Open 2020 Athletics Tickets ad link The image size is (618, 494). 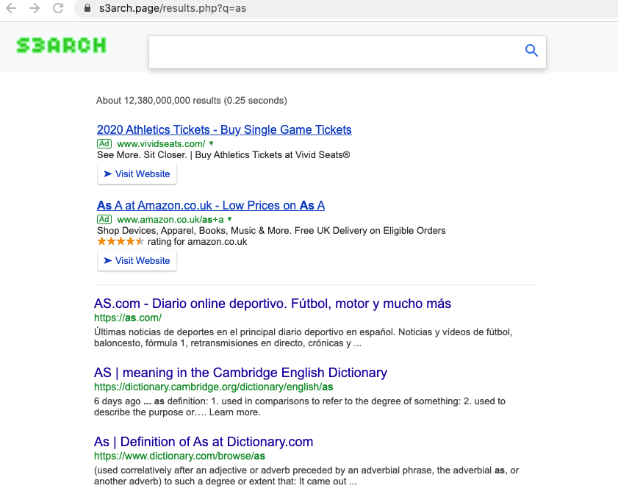[x=224, y=130]
